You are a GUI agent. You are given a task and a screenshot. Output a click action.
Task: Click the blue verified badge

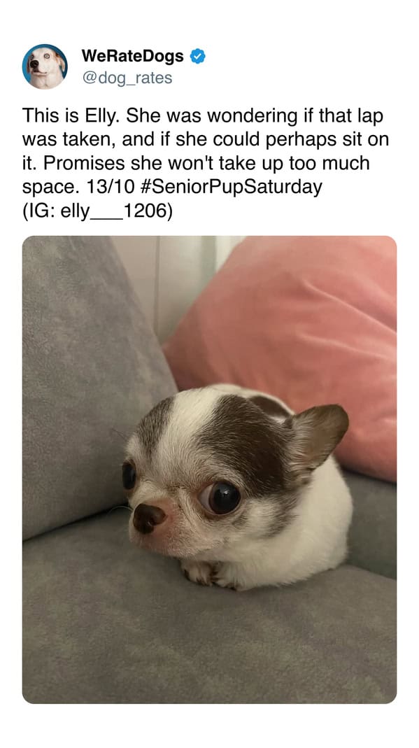pyautogui.click(x=198, y=56)
